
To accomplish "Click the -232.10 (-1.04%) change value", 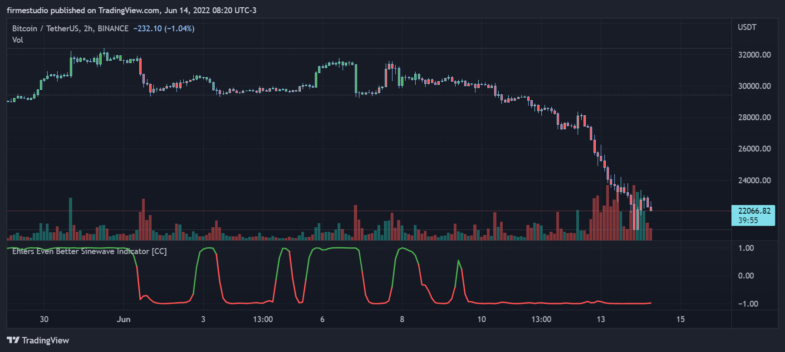I will pos(164,29).
